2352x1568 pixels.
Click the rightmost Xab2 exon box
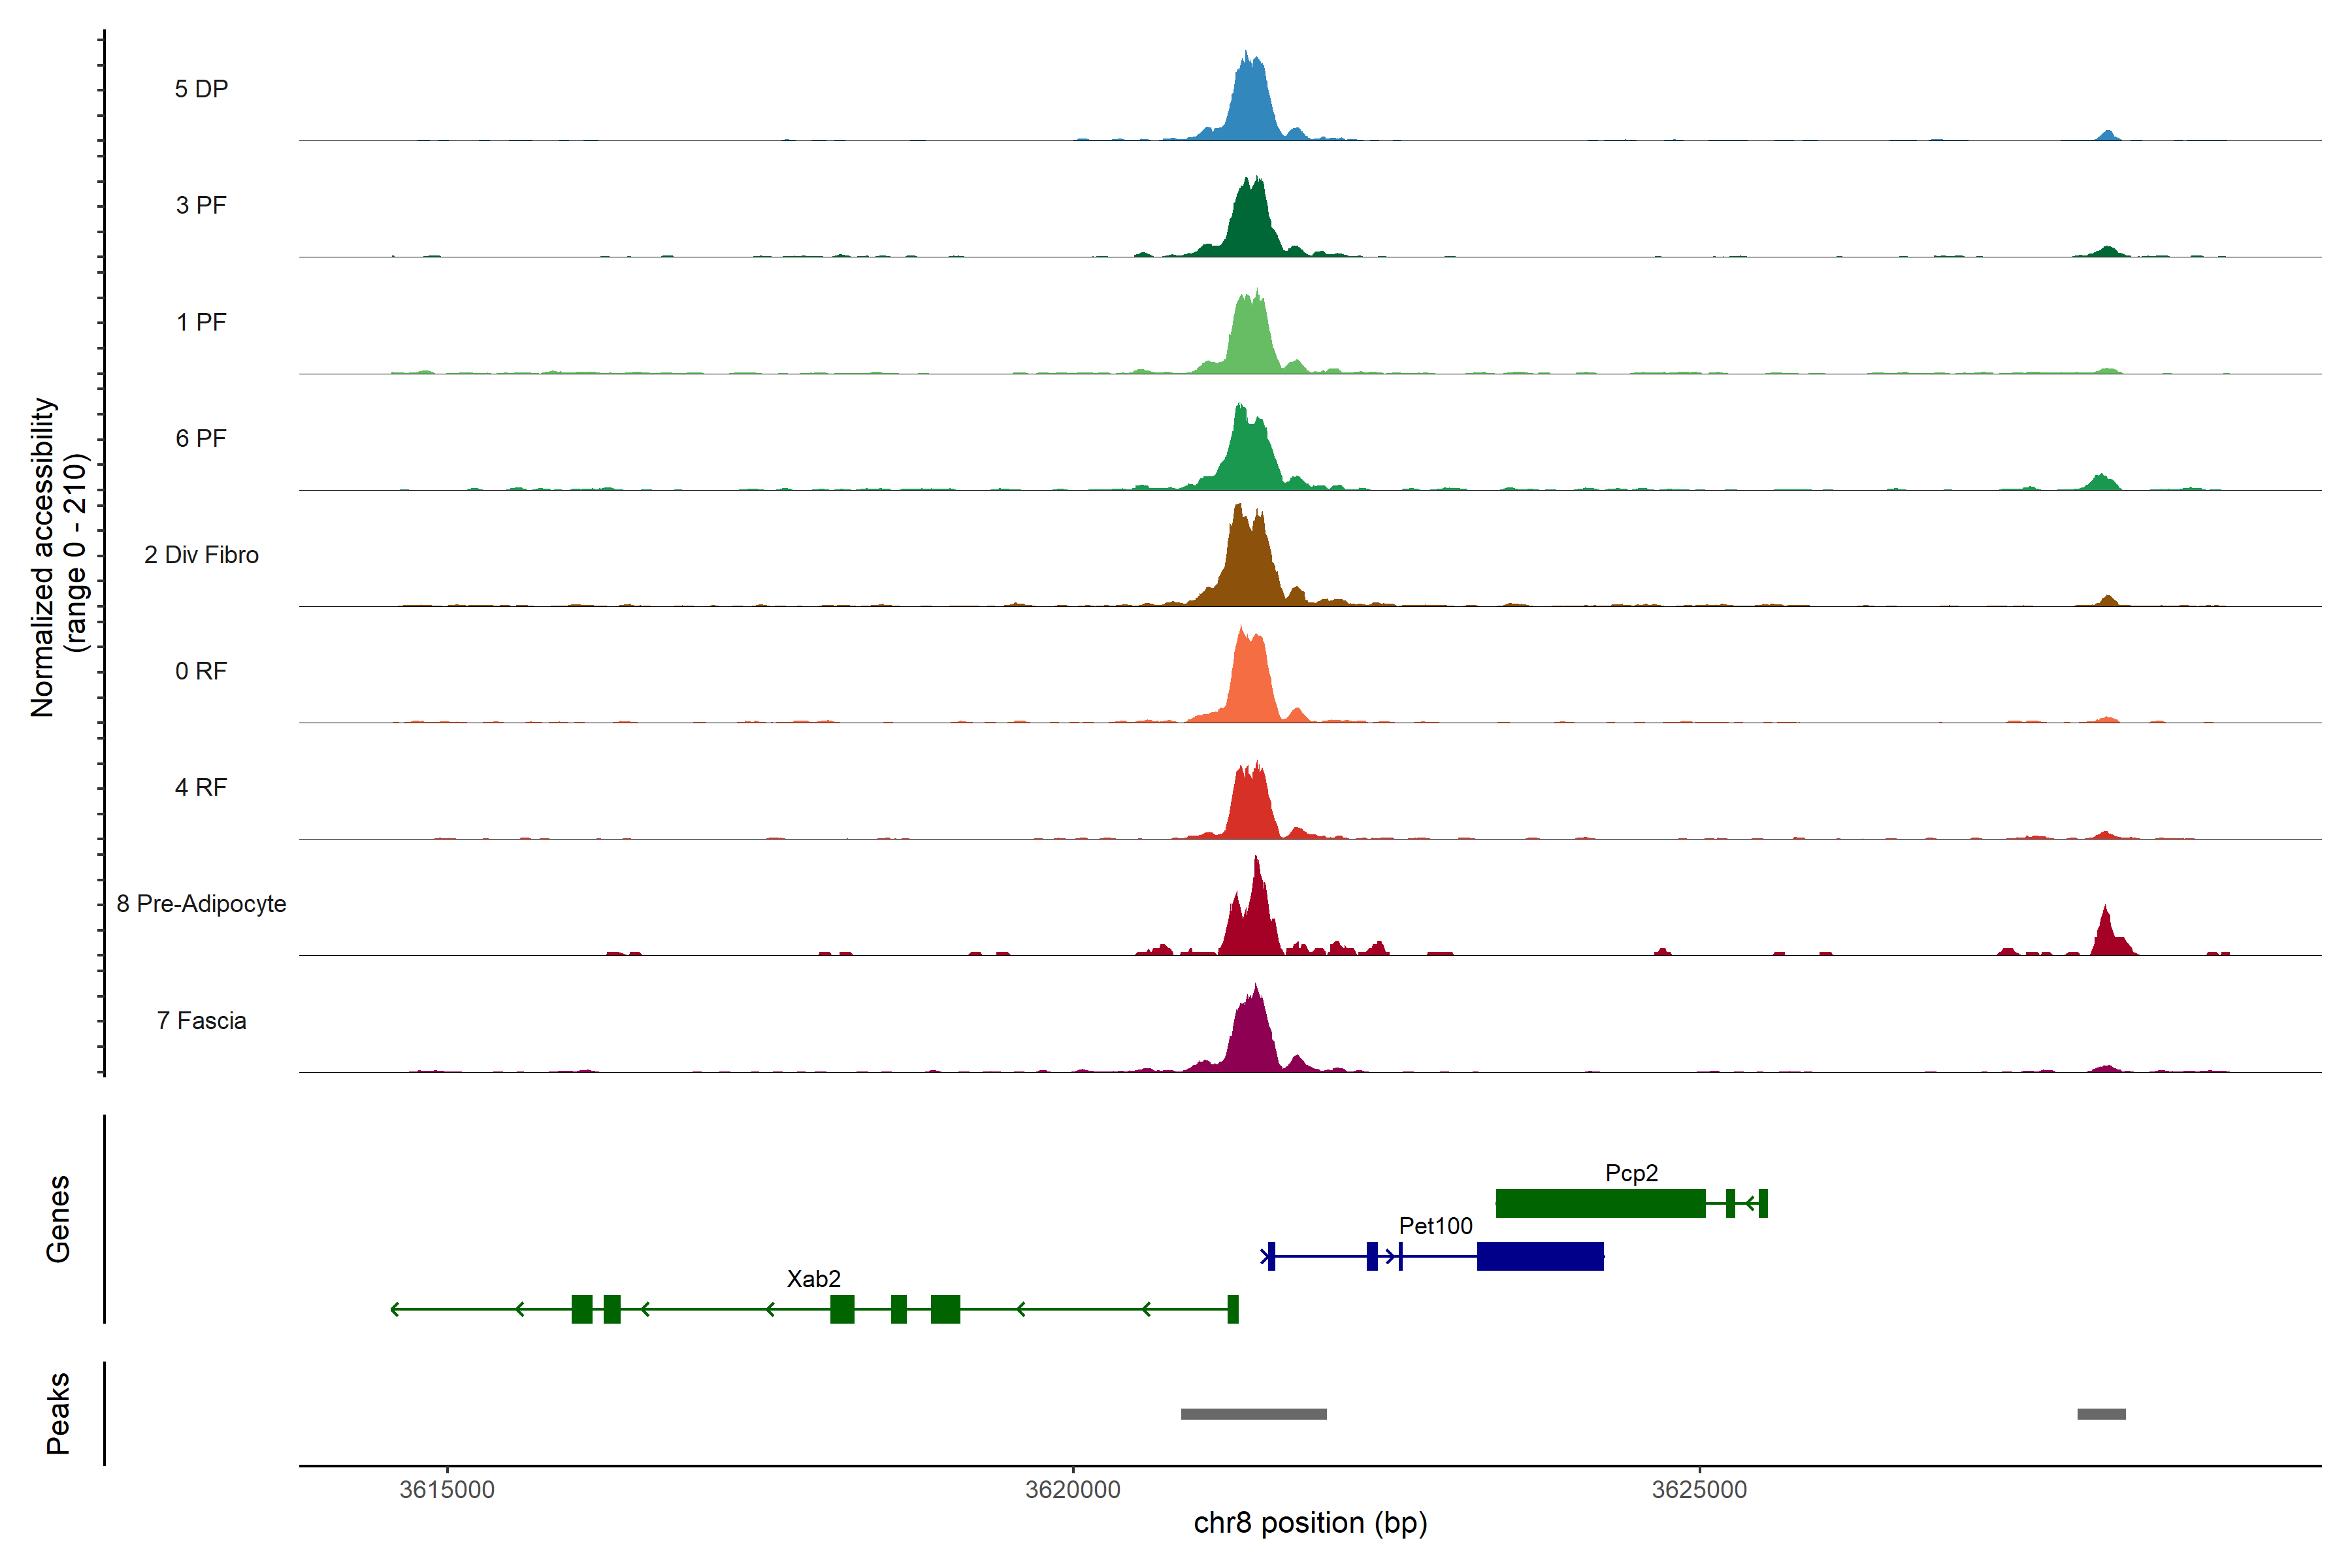tap(1233, 1309)
